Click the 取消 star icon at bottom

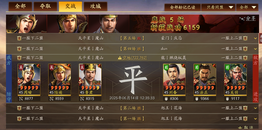240,127
